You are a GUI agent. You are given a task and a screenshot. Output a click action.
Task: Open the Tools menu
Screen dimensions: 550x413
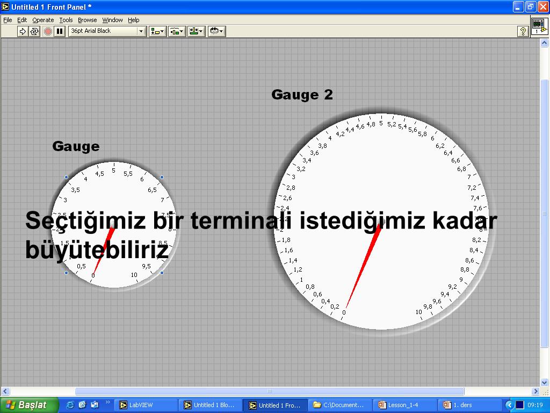coord(66,20)
